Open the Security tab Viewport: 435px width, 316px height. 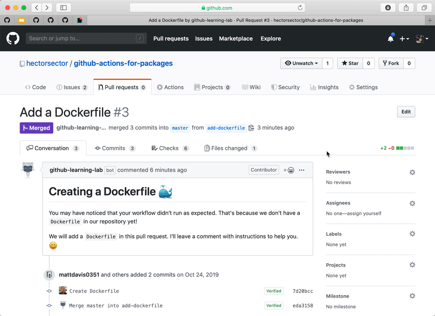click(x=285, y=87)
